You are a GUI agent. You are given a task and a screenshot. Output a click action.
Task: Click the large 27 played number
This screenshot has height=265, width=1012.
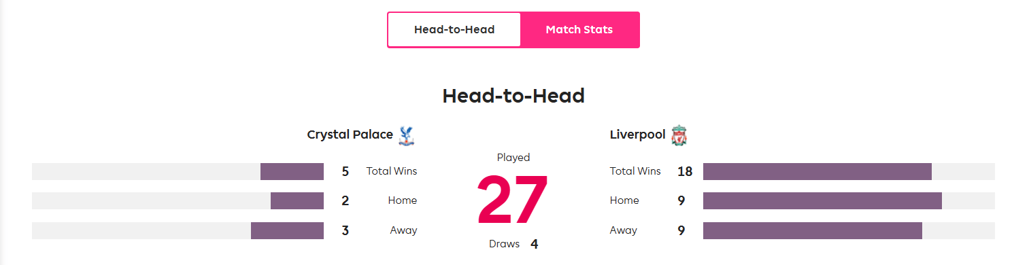513,200
